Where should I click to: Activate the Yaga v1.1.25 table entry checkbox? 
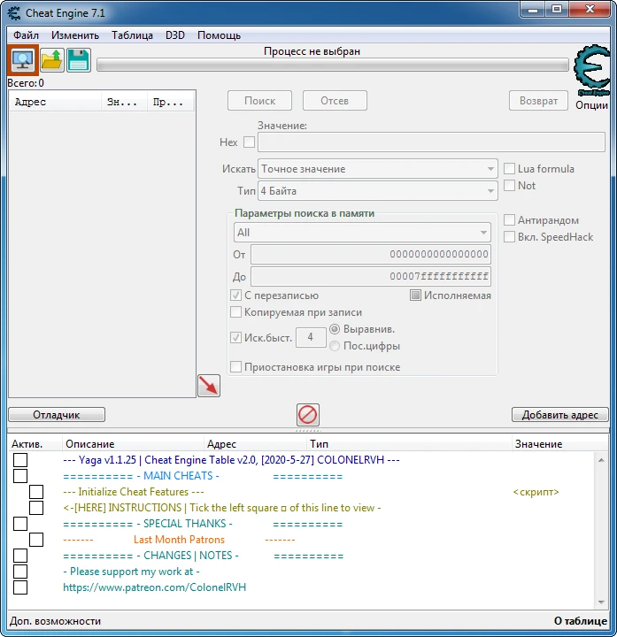click(x=20, y=460)
